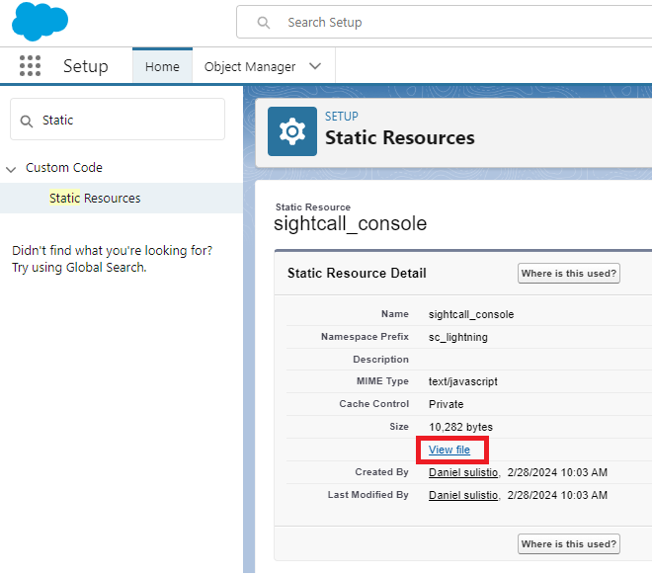Click the Private cache control value
This screenshot has width=652, height=576.
[446, 404]
